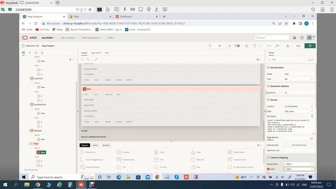Screen dimensions: 336x189
Task: Click the Calendar region icon in gallery
Action: click(119, 152)
